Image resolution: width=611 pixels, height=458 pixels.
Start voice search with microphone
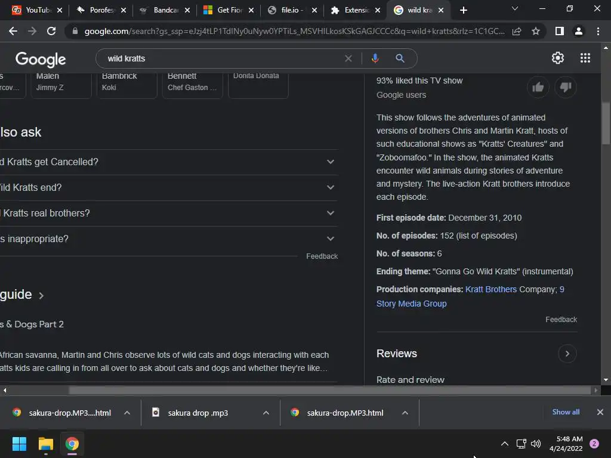[375, 58]
